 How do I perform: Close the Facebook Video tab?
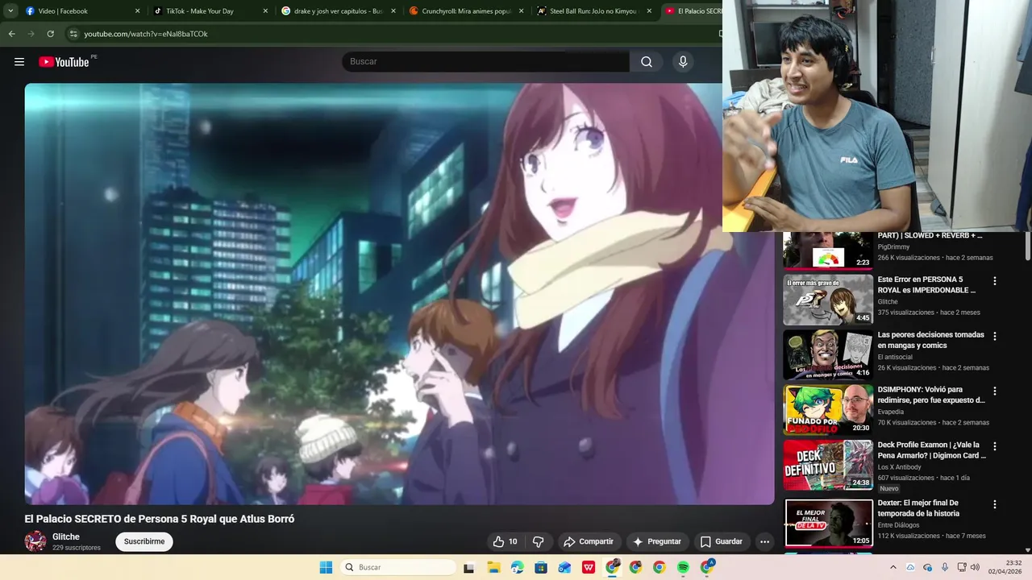point(137,11)
